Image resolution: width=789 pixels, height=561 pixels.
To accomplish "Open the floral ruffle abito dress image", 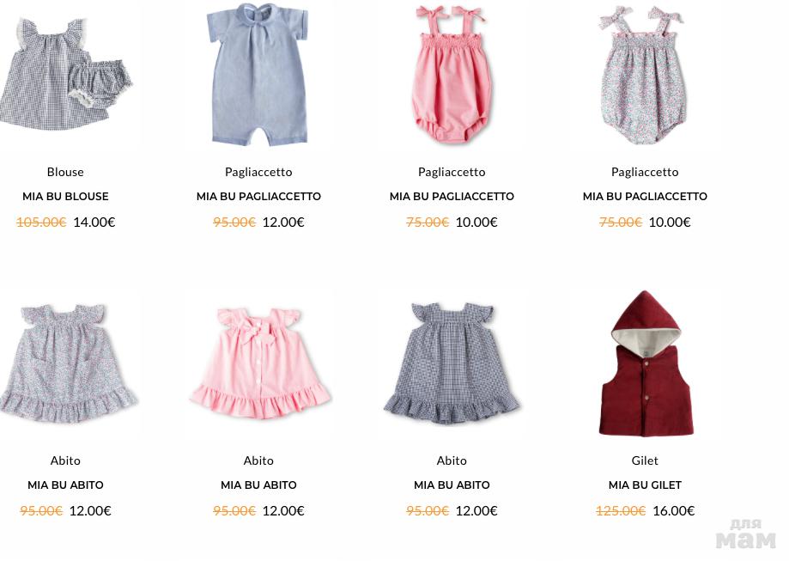I will point(68,363).
